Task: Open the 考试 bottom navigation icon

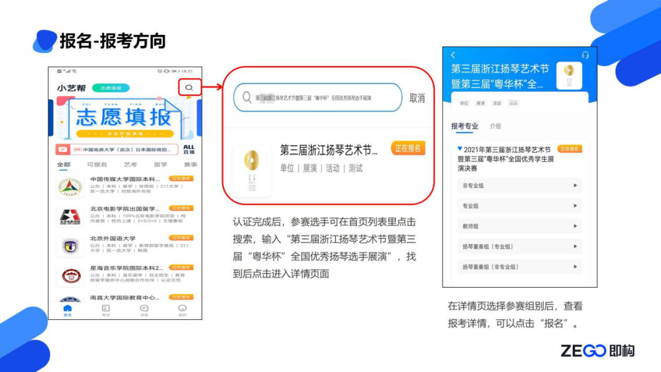Action: point(106,309)
